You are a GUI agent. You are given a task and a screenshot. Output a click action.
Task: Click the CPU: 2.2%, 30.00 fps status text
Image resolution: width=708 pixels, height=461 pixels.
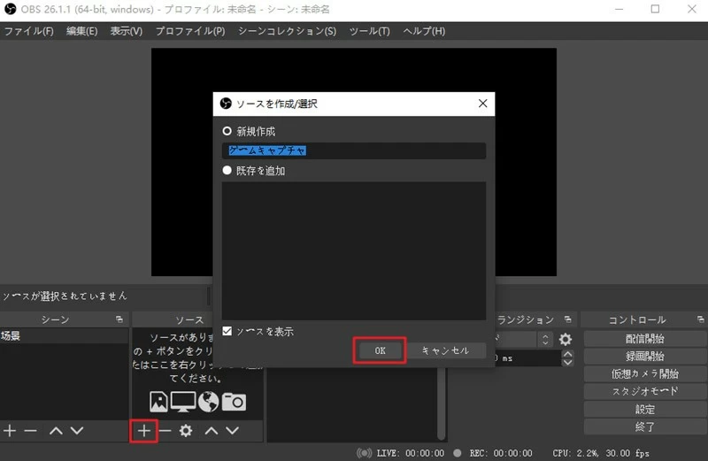click(x=601, y=453)
